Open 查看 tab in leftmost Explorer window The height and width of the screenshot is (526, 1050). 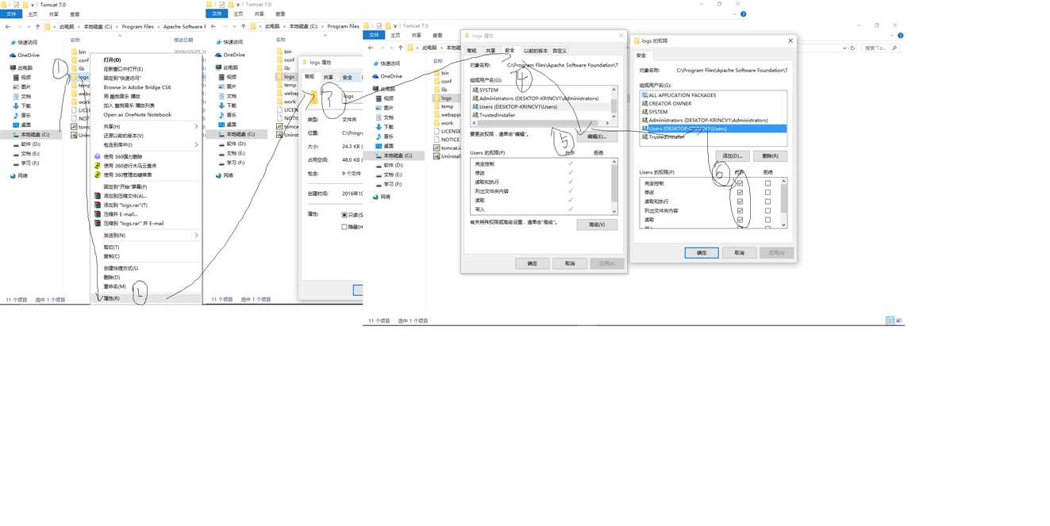pos(75,14)
